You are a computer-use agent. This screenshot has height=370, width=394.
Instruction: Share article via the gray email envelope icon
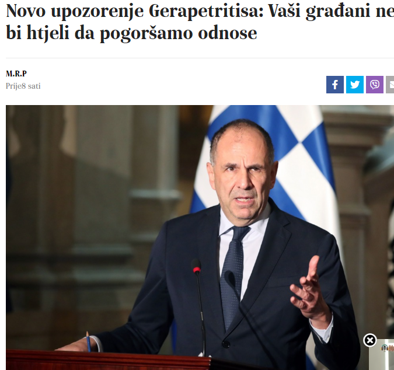point(390,85)
